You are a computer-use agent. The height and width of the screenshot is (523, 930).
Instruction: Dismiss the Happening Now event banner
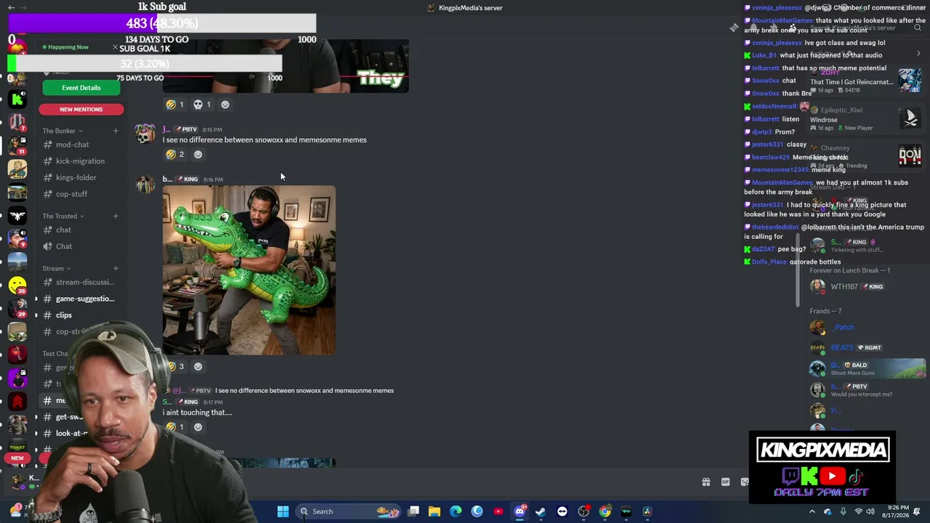(x=115, y=47)
